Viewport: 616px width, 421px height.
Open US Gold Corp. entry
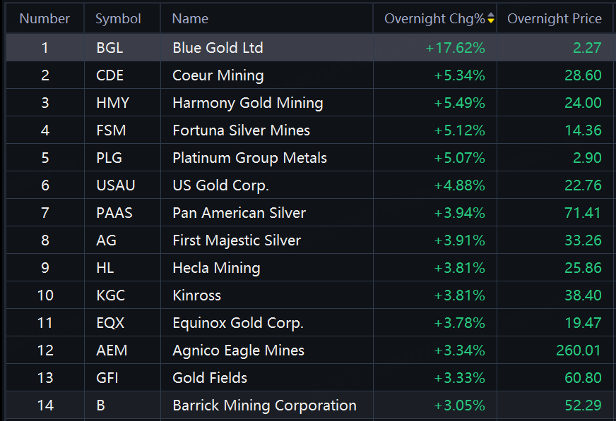[x=220, y=185]
